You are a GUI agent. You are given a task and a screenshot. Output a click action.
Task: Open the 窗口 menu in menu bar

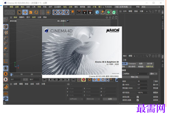(100, 7)
